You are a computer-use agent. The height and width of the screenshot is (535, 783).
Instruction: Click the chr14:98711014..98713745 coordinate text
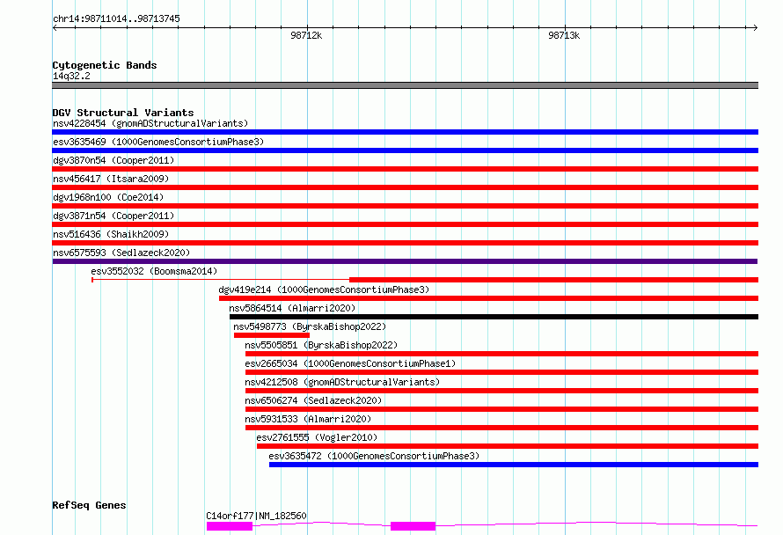point(116,19)
